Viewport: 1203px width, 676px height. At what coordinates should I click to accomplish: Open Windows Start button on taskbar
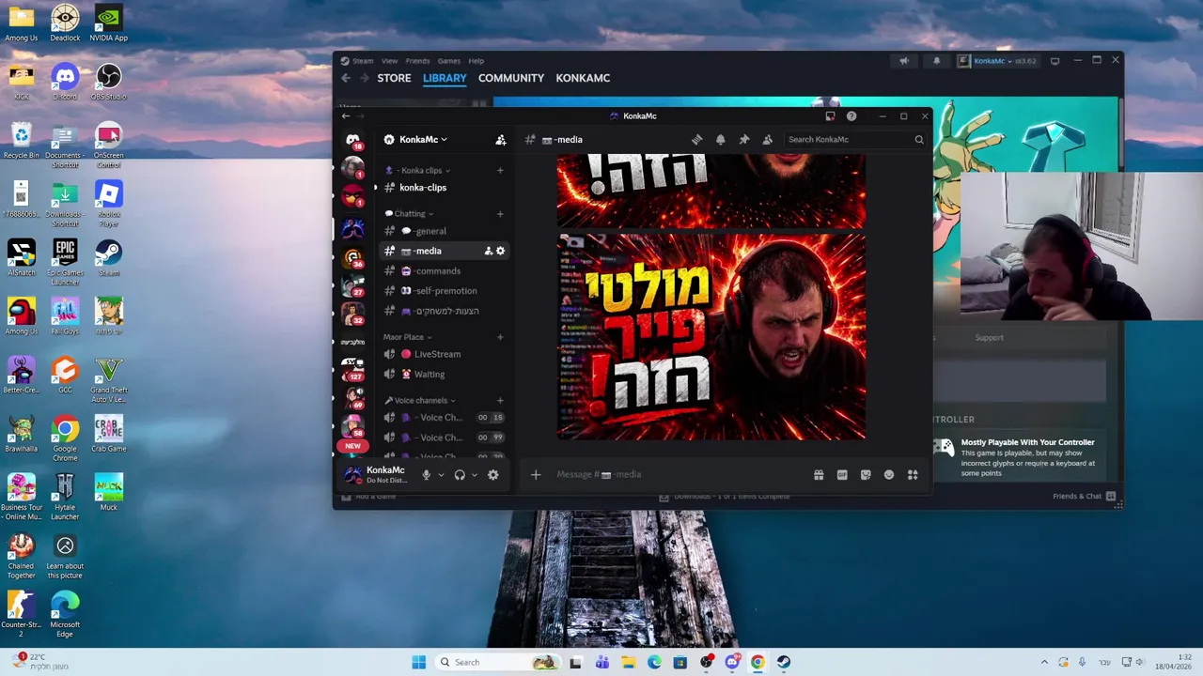pos(418,663)
